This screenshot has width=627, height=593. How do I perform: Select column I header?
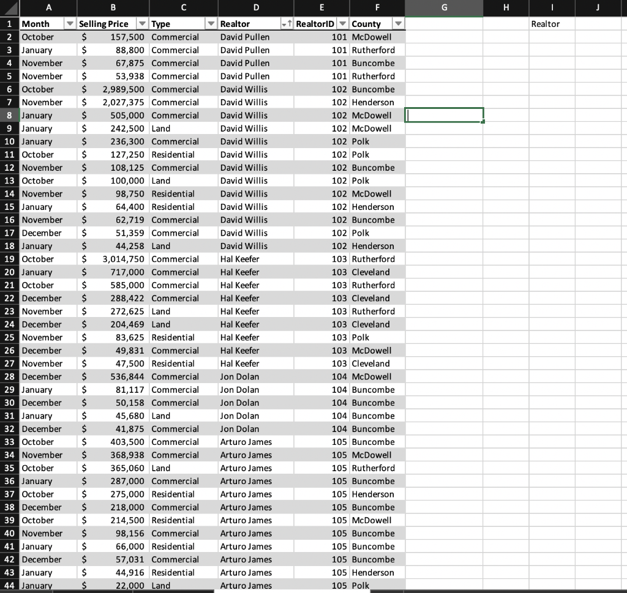tap(552, 7)
